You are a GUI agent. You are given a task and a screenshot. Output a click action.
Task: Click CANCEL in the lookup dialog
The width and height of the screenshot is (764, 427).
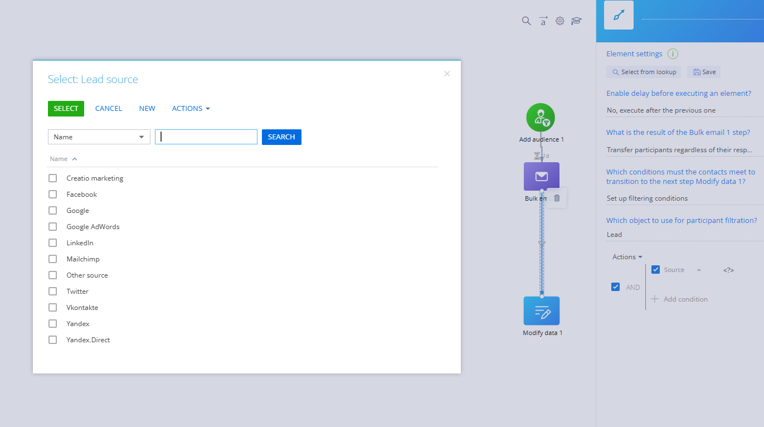click(x=109, y=109)
